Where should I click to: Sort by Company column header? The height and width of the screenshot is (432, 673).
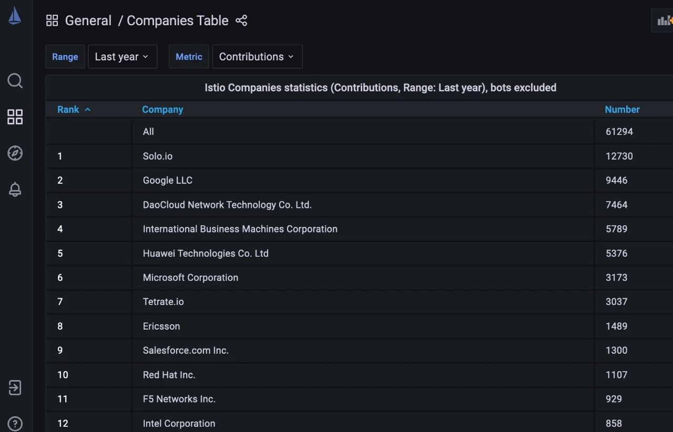point(162,109)
